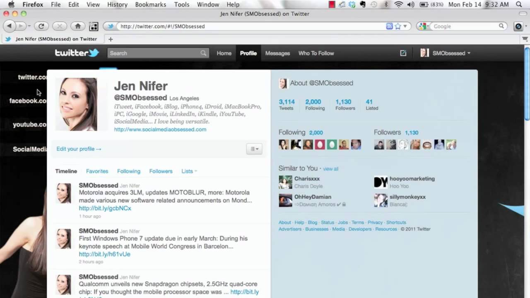Open the Bookmarks menu

pos(151,5)
